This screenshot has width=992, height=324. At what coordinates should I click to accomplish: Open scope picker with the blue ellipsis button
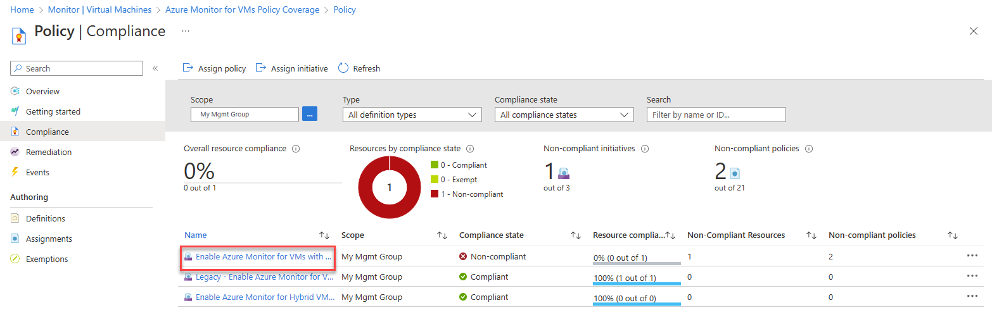(310, 114)
